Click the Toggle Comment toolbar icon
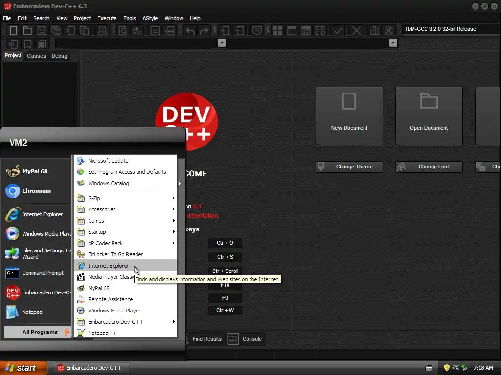Image resolution: width=501 pixels, height=375 pixels. click(257, 31)
